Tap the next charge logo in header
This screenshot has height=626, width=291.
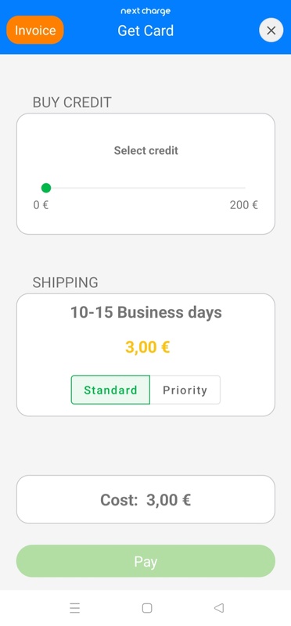(x=145, y=11)
